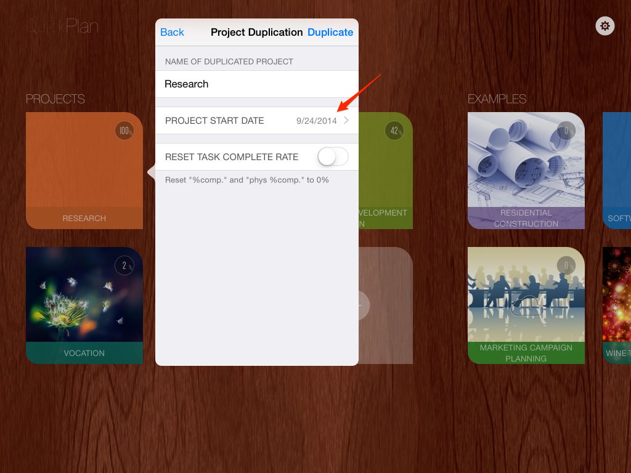Tap Back in the duplication popup

pyautogui.click(x=172, y=32)
